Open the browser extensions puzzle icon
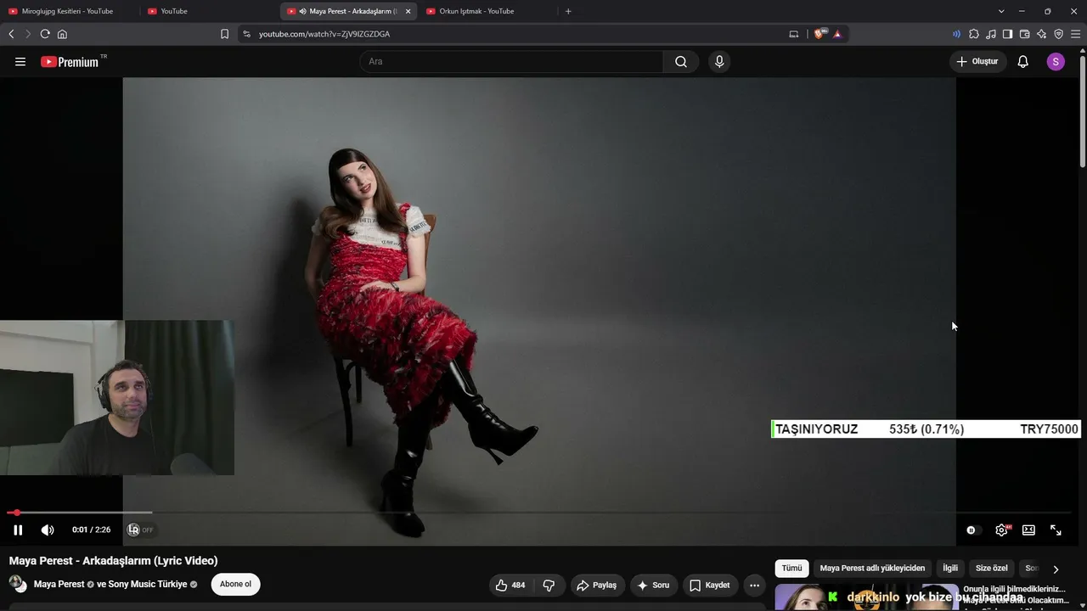Viewport: 1087px width, 611px height. pos(974,34)
